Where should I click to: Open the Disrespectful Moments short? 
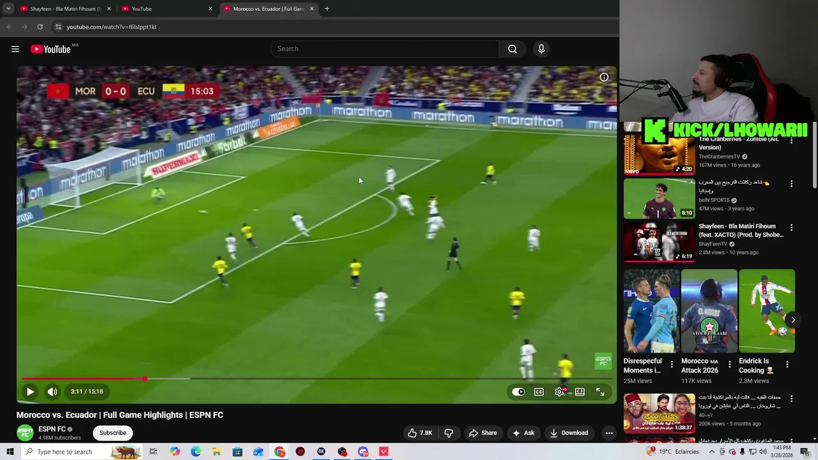[651, 311]
